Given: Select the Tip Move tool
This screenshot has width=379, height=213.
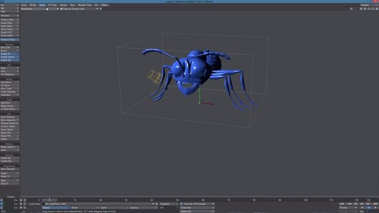Looking at the screenshot, I should coord(9,85).
